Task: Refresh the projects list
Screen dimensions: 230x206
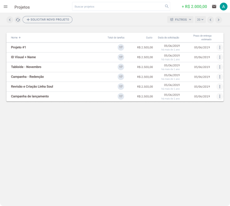Action: (18, 20)
